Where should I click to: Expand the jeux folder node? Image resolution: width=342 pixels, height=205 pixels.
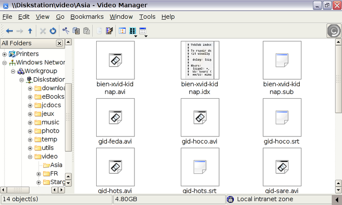[30, 114]
